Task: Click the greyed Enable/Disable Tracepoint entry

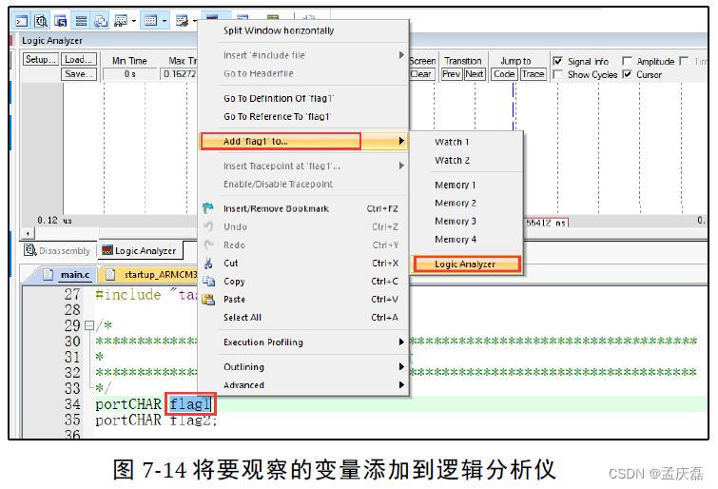Action: [x=303, y=185]
